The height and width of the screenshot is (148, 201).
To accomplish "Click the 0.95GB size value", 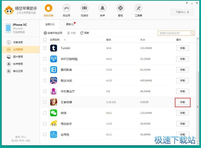I will point(144,102).
